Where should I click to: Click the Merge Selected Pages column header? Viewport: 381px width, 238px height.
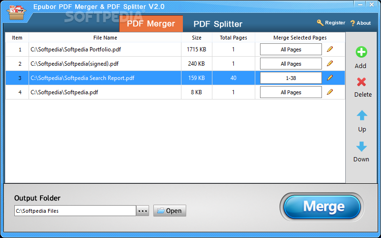click(x=300, y=38)
